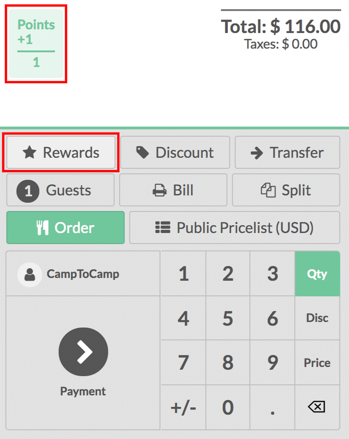Keep numpad in Qty mode
Image resolution: width=349 pixels, height=439 pixels.
[x=317, y=273]
